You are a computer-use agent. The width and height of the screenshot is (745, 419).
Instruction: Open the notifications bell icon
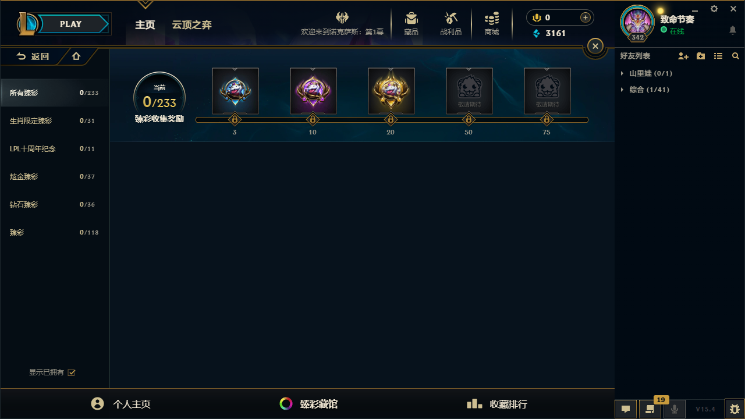(733, 30)
